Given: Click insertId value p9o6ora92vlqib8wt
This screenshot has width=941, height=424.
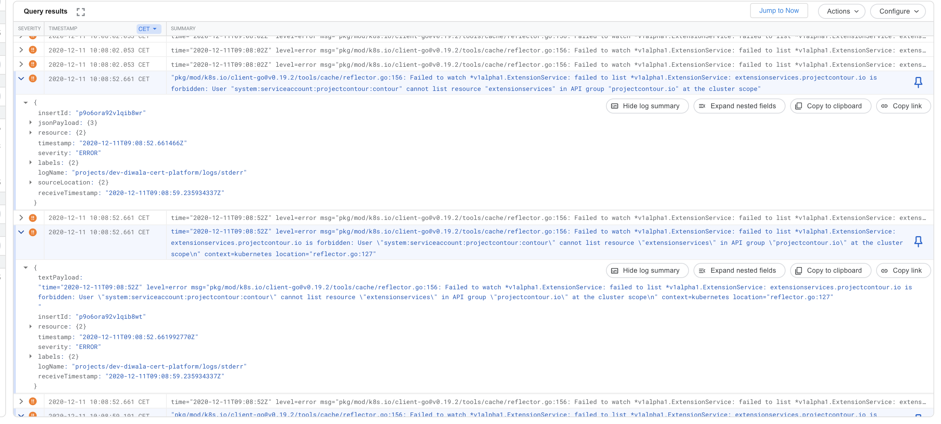Looking at the screenshot, I should [111, 316].
